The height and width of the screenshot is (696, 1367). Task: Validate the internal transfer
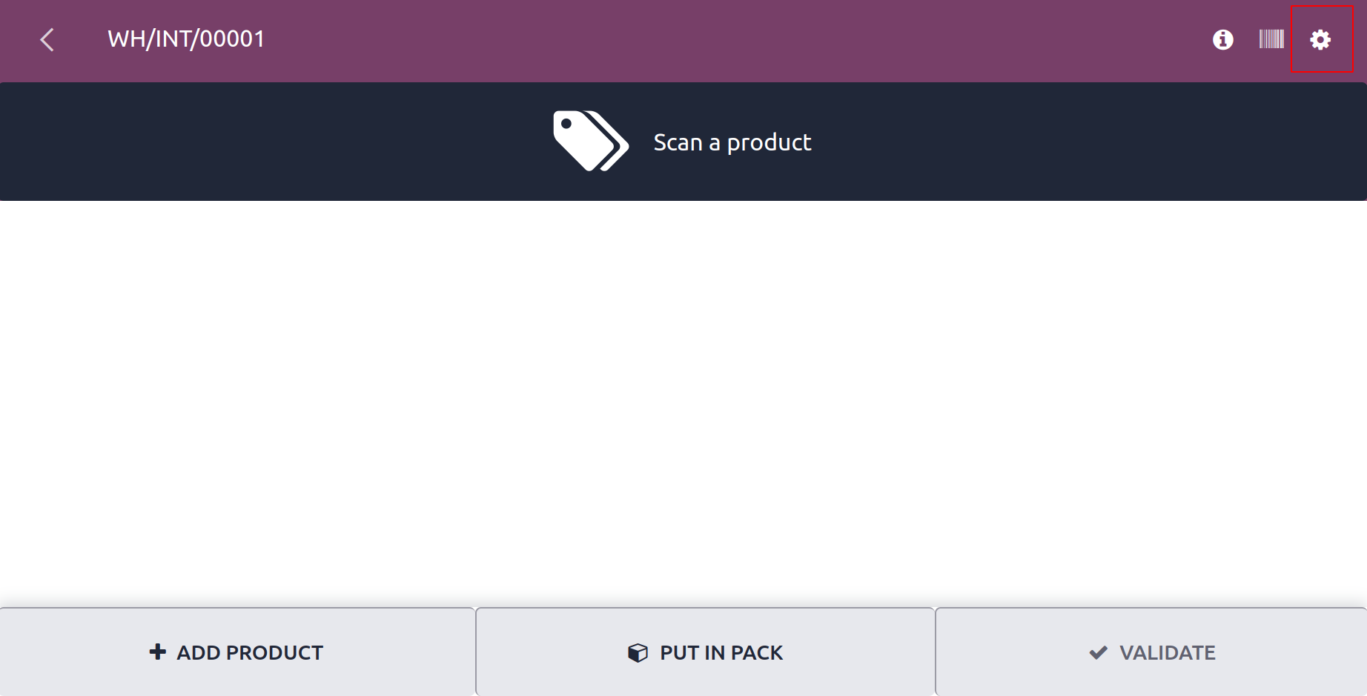pos(1151,652)
